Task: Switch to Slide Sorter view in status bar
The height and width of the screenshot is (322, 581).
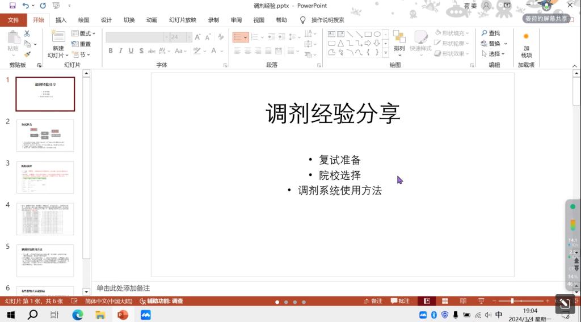Action: (445, 301)
